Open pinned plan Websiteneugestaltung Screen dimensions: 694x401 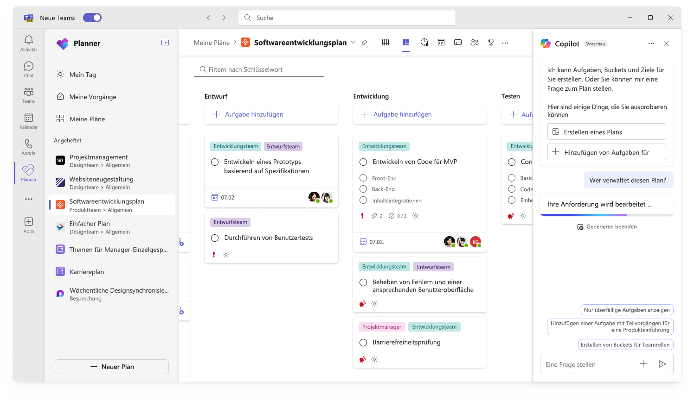(112, 183)
